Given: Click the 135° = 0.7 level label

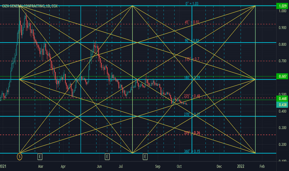Looking at the screenshot, I should coord(192,59).
